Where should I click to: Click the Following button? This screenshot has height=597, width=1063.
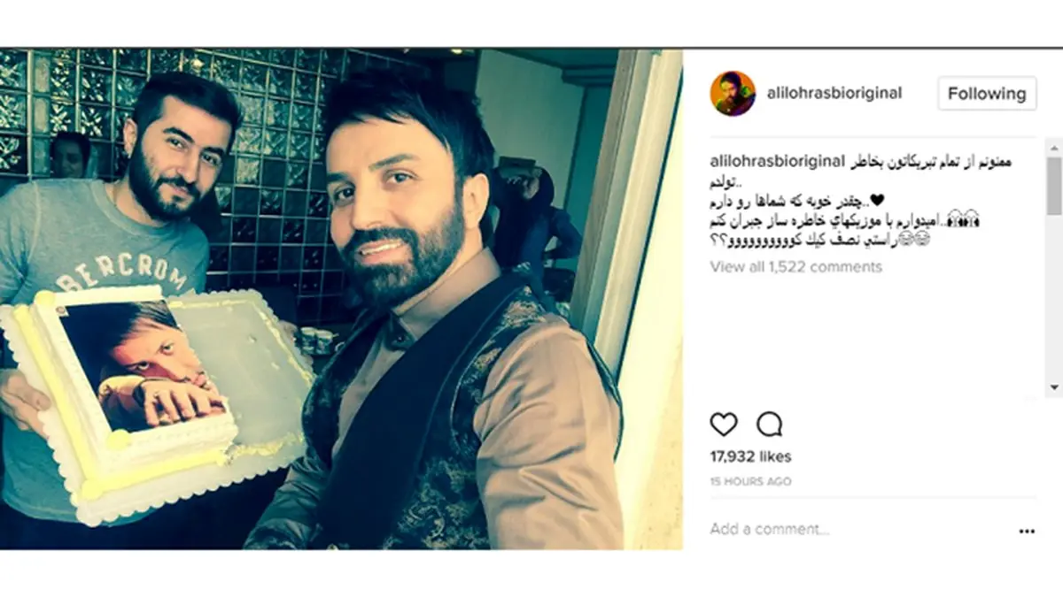987,93
